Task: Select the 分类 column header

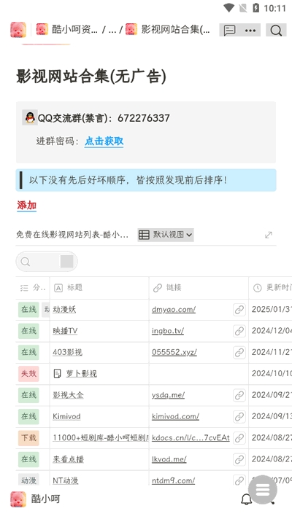Action: pos(33,288)
